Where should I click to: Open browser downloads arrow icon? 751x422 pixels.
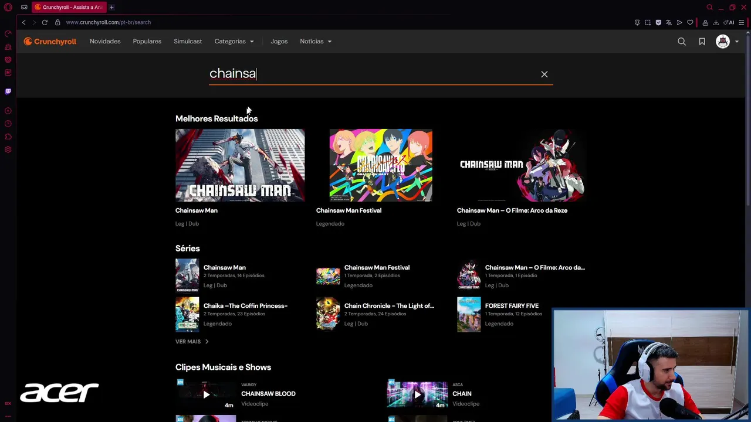[x=716, y=22]
